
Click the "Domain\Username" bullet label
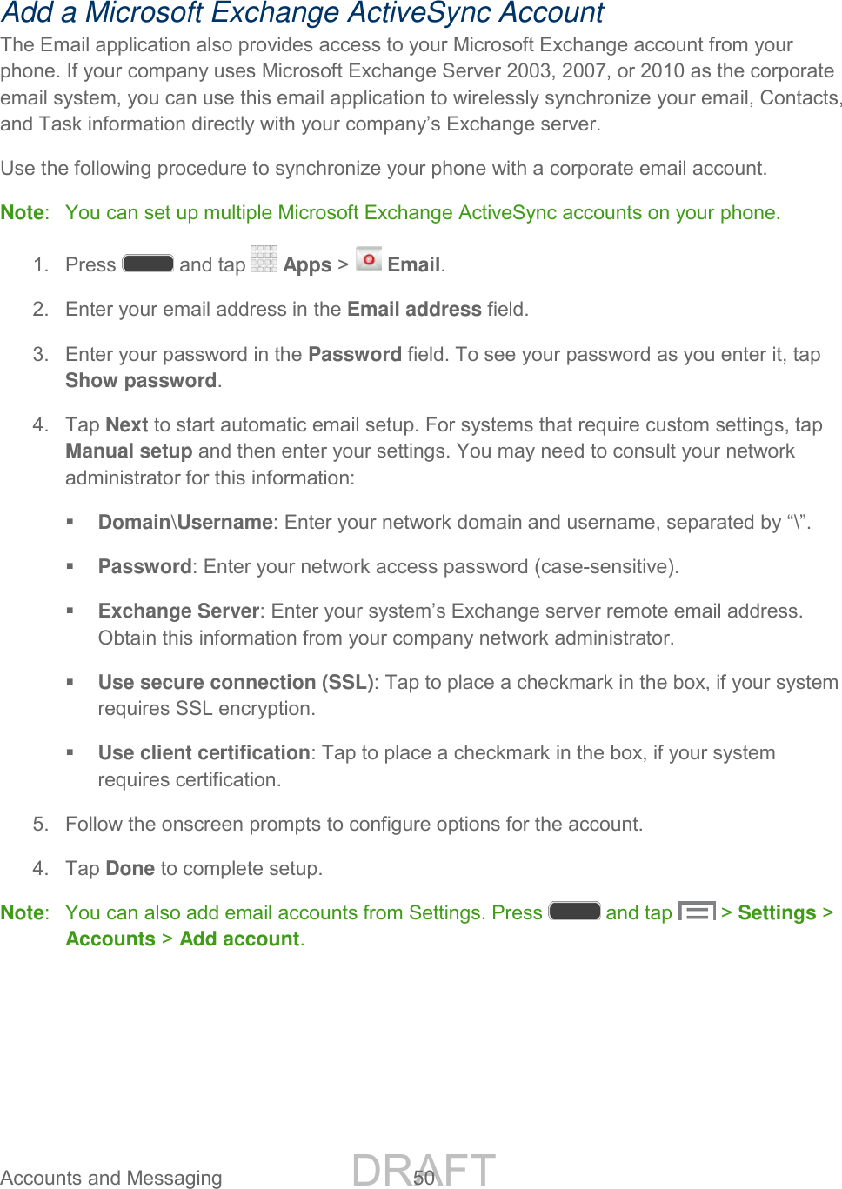(185, 523)
